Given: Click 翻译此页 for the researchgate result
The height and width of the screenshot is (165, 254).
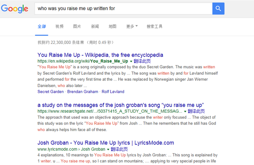Looking at the screenshot, I should point(196,111).
